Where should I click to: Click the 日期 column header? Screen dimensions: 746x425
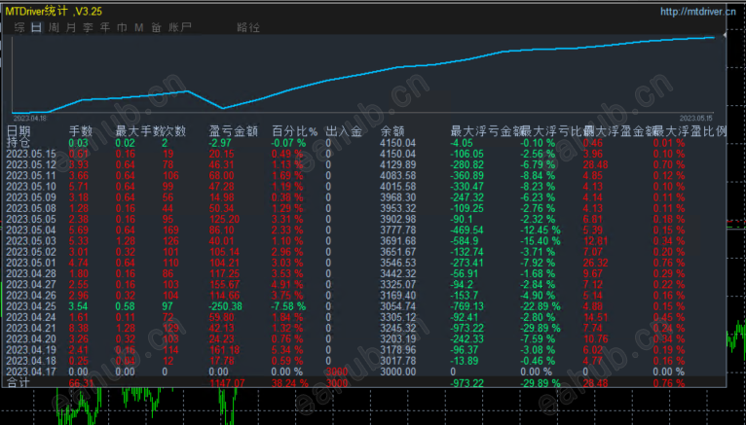19,131
